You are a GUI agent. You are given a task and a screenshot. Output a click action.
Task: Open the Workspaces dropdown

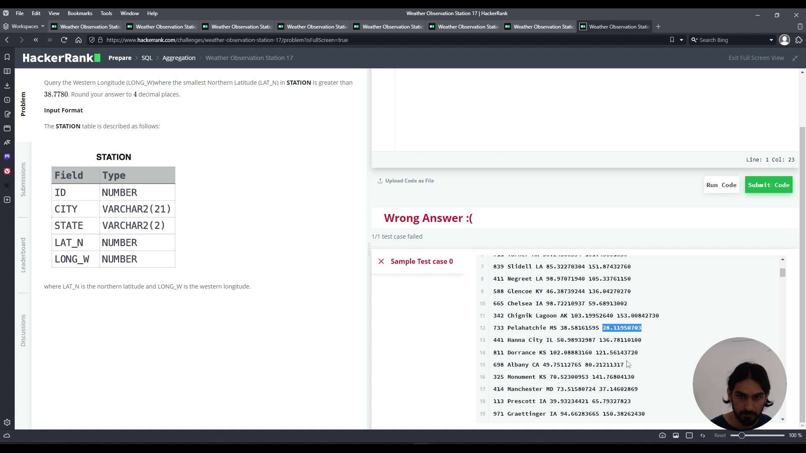pyautogui.click(x=24, y=26)
